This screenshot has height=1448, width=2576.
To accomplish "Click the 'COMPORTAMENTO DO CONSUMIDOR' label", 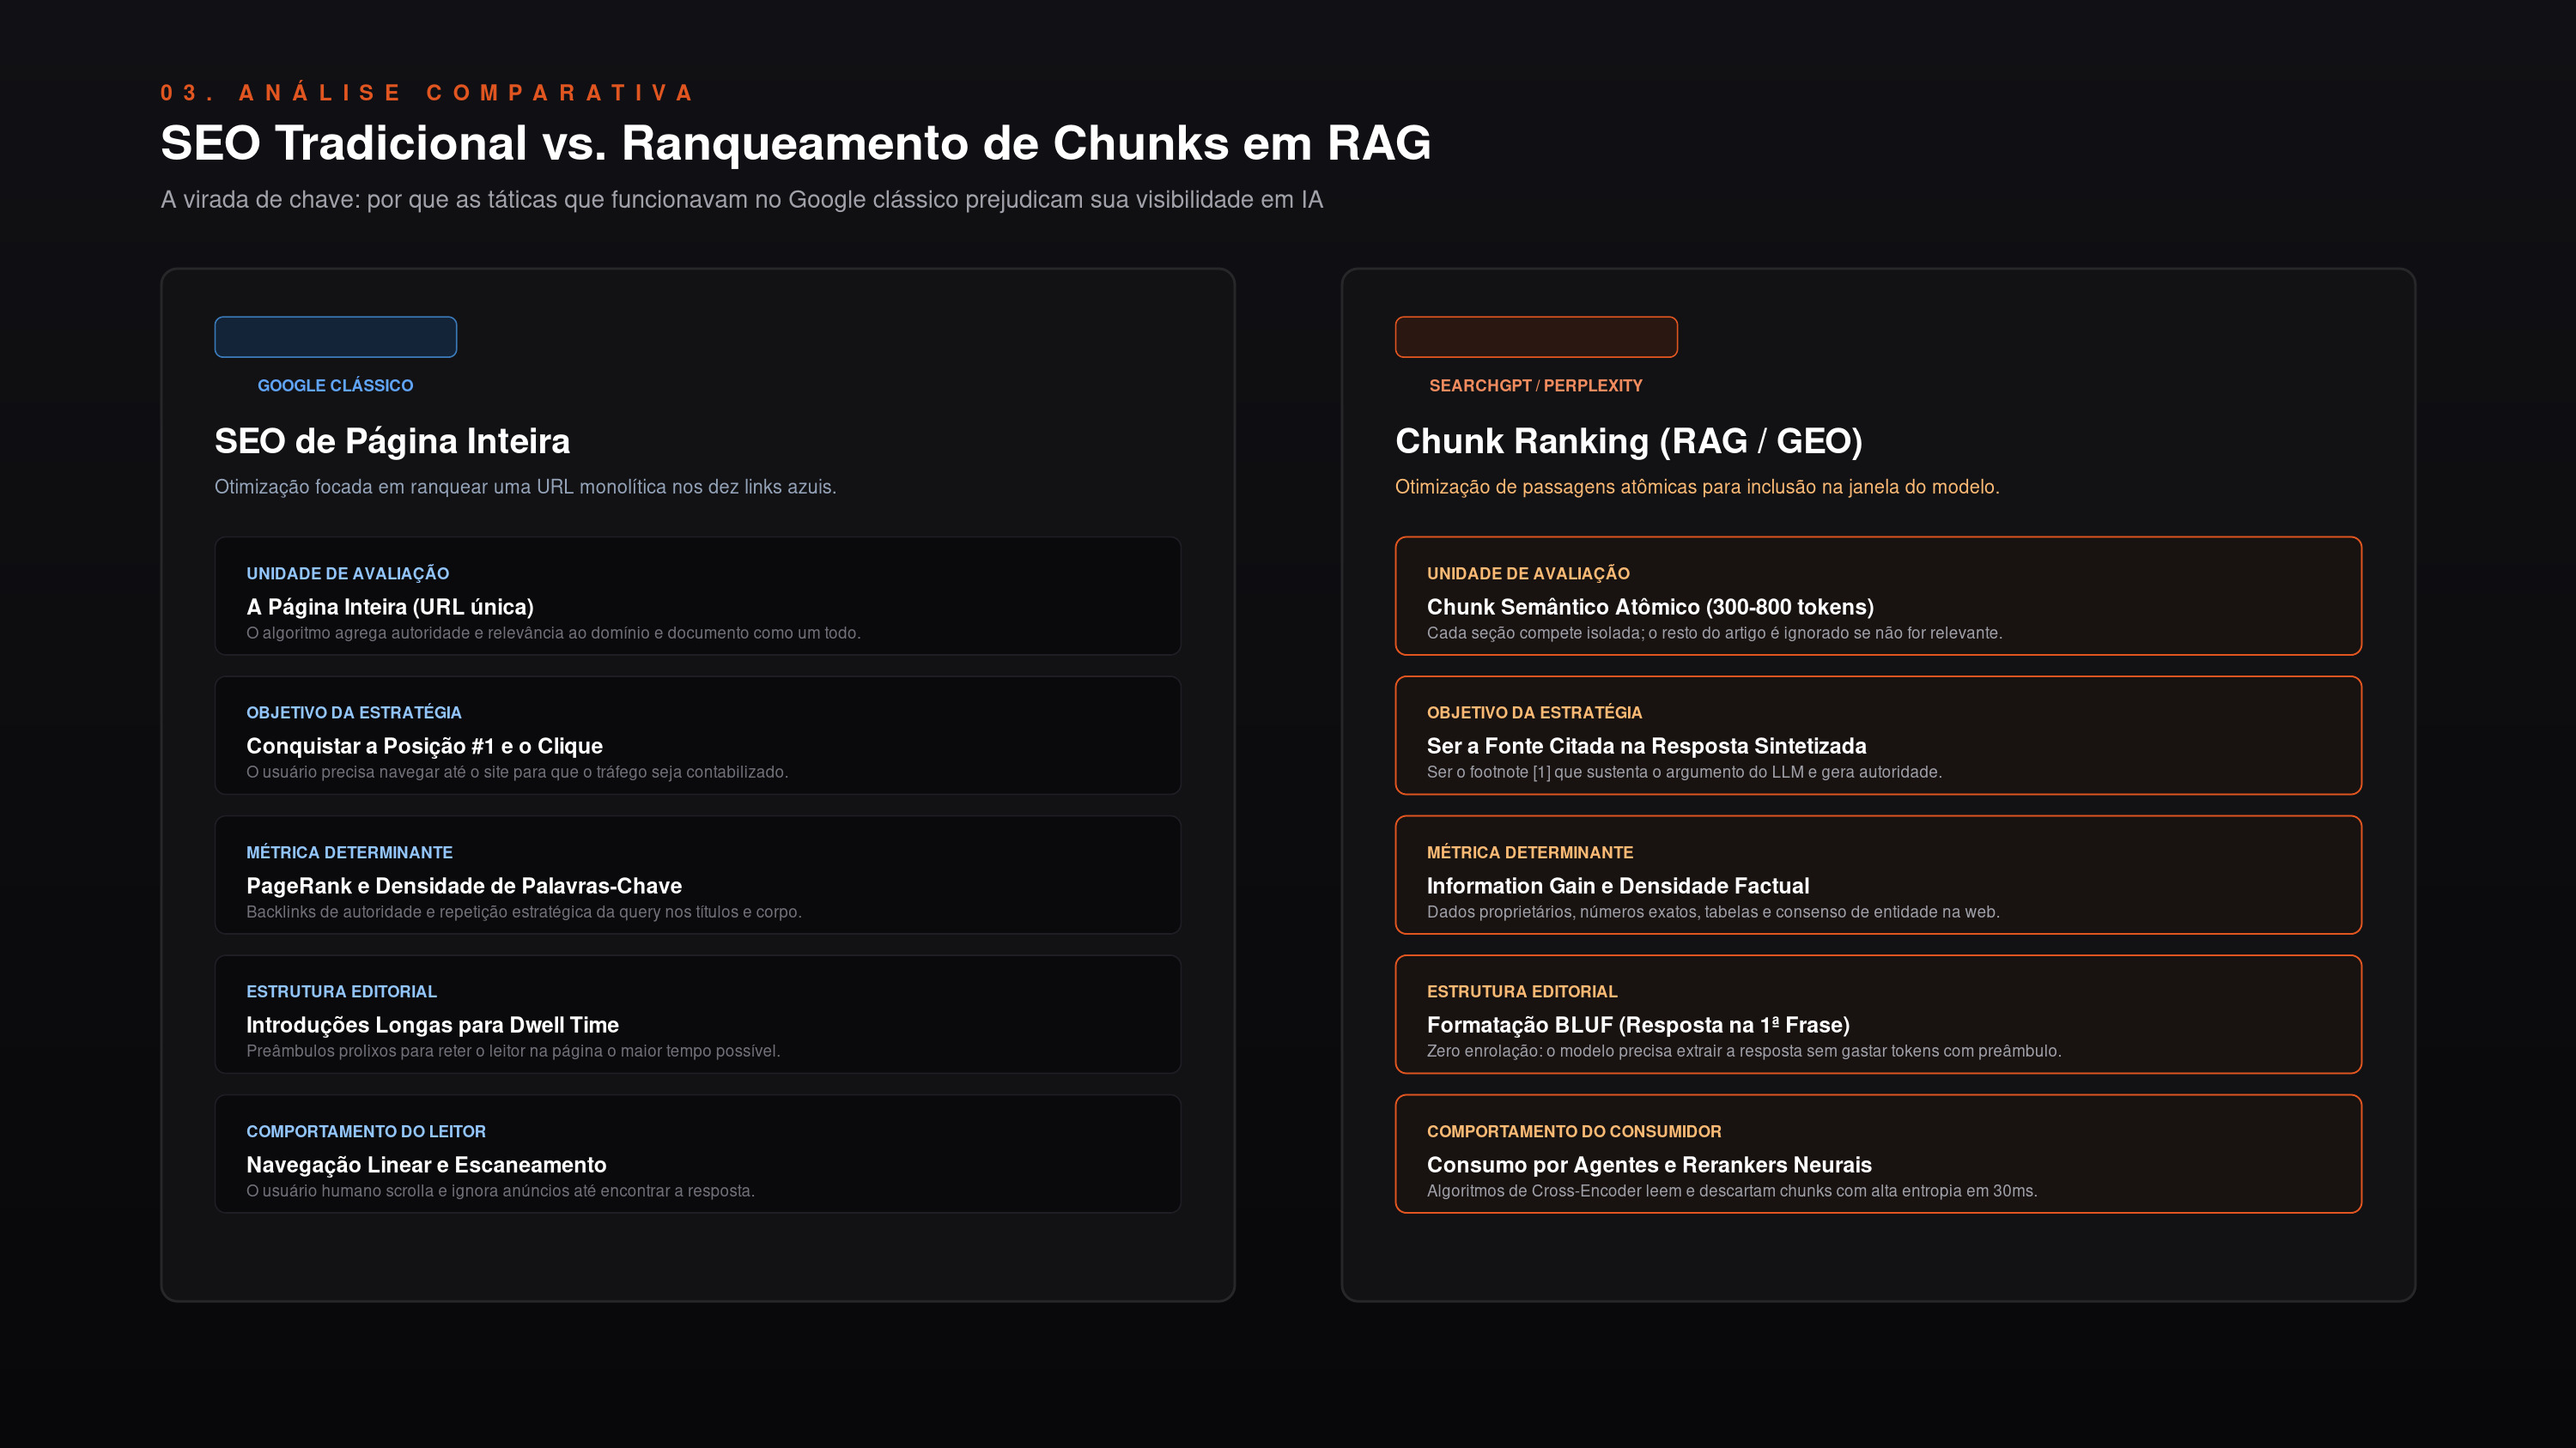I will pyautogui.click(x=1574, y=1131).
